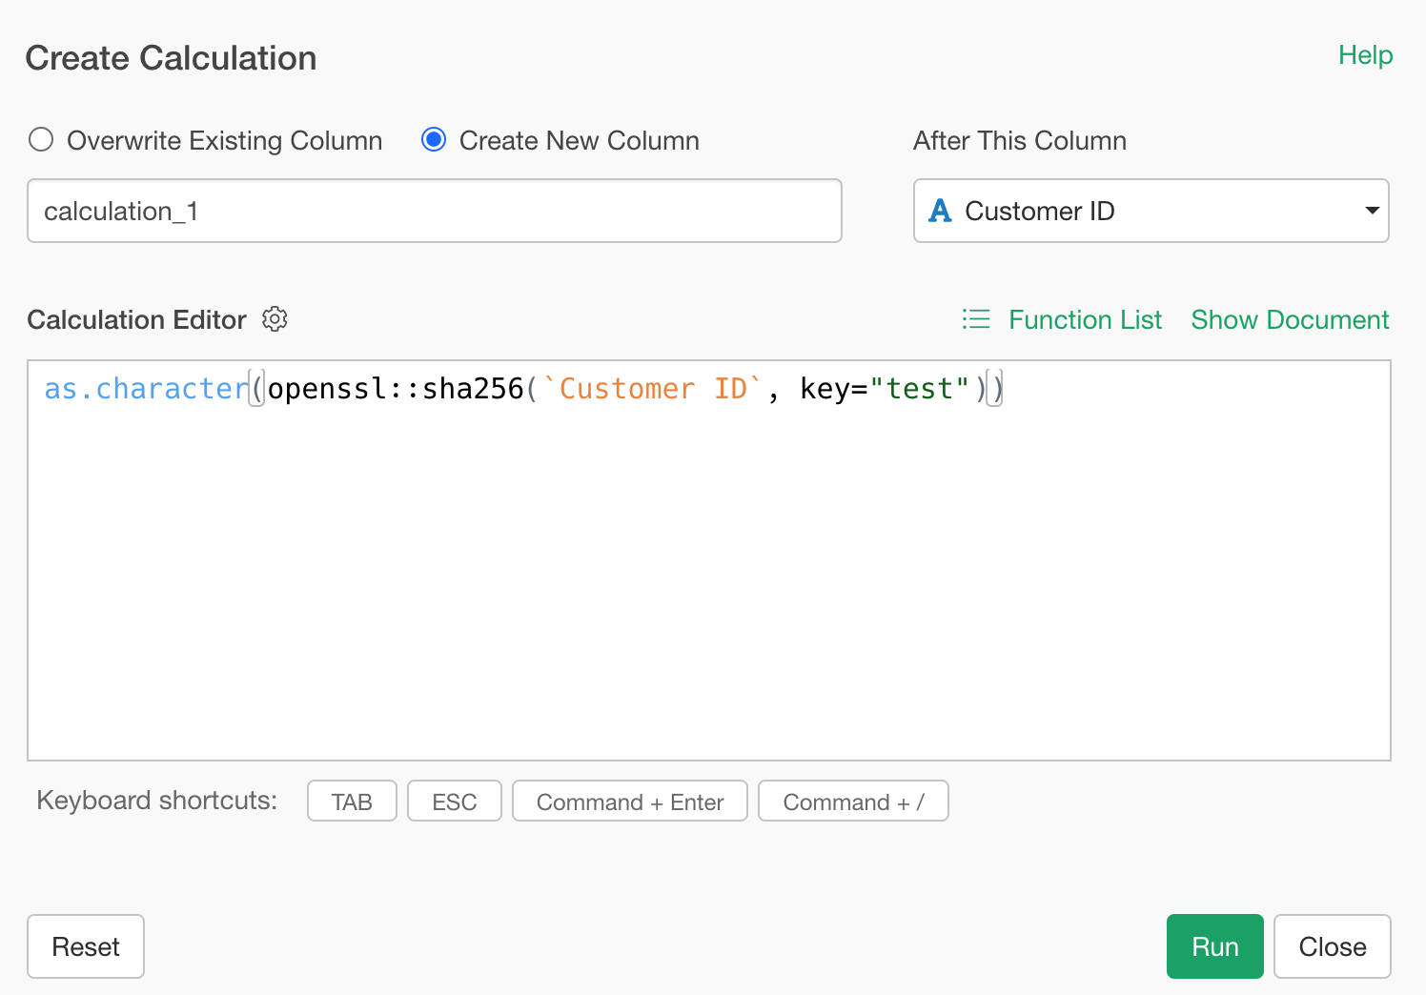The width and height of the screenshot is (1426, 995).
Task: Open Calculation Editor settings gear
Action: tap(275, 319)
